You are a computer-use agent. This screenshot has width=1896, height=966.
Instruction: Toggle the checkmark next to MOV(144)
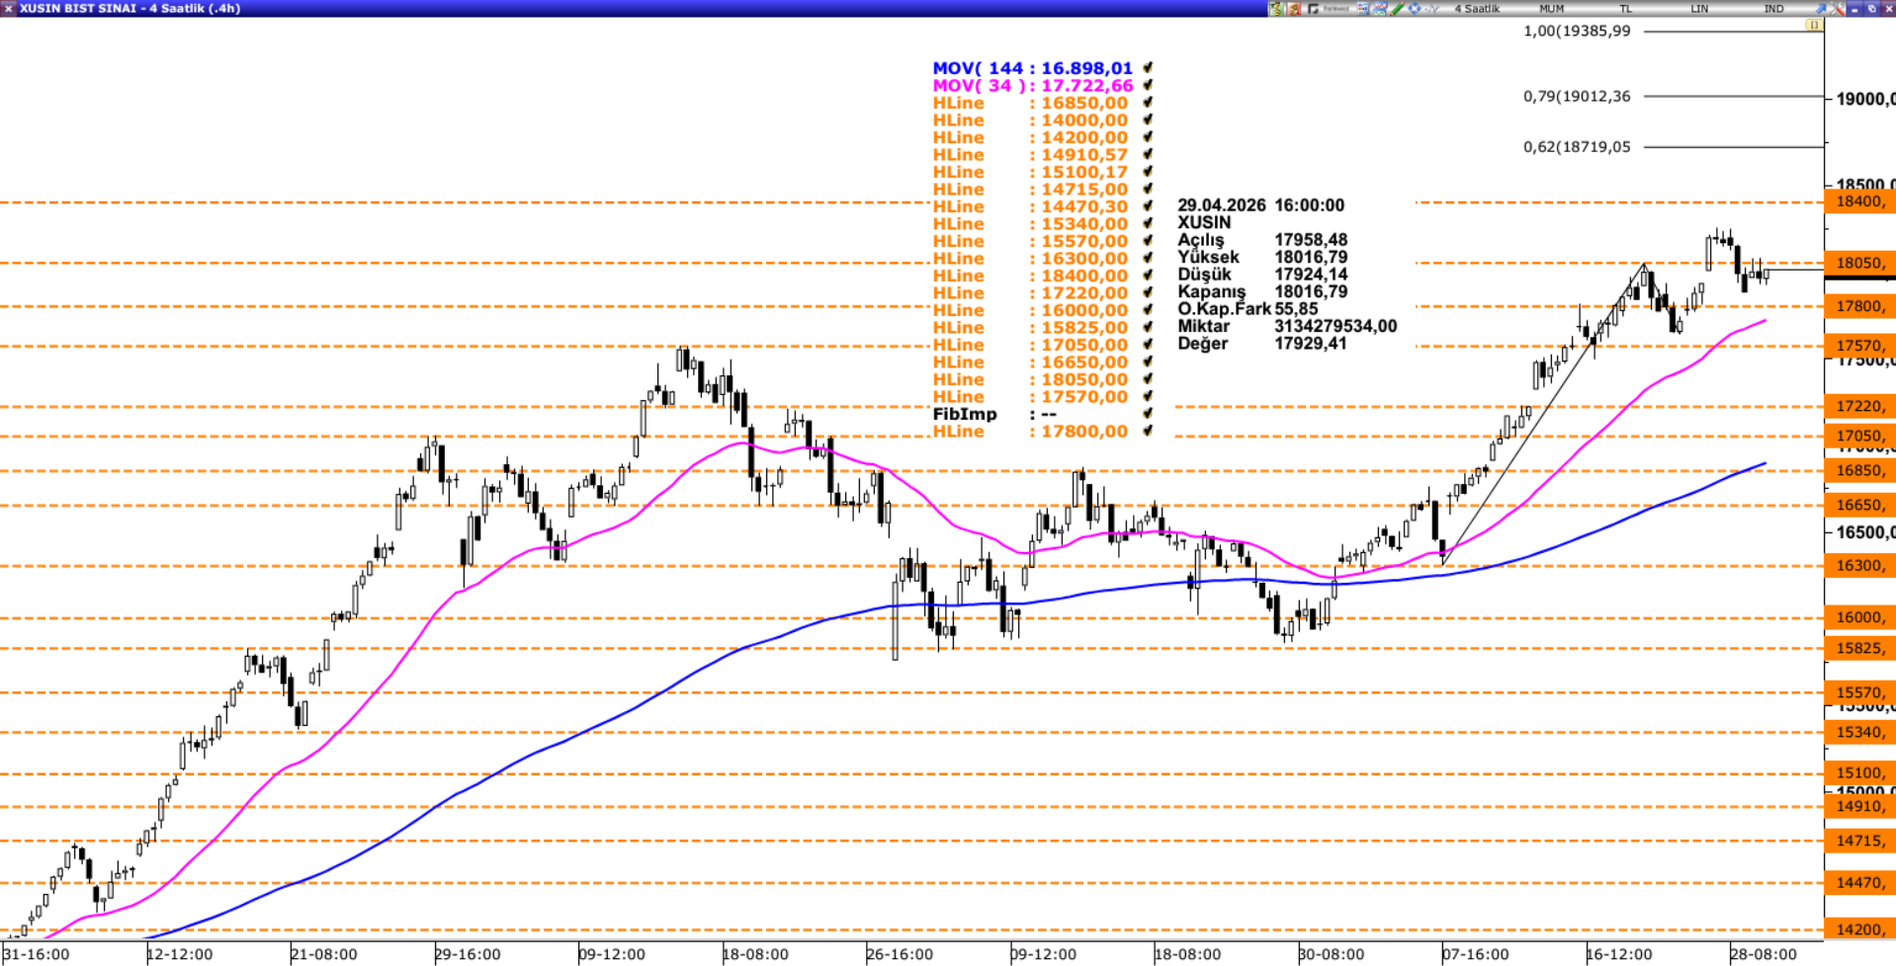tap(1148, 68)
